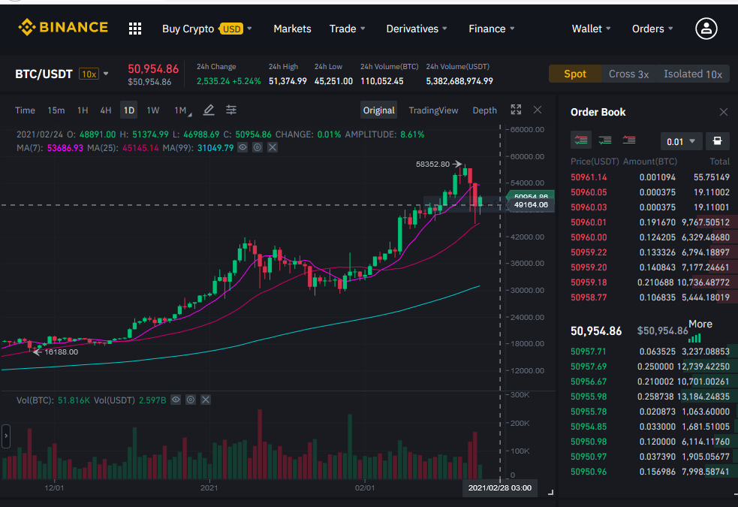The image size is (738, 507).
Task: Close the chart panel
Action: coord(538,110)
